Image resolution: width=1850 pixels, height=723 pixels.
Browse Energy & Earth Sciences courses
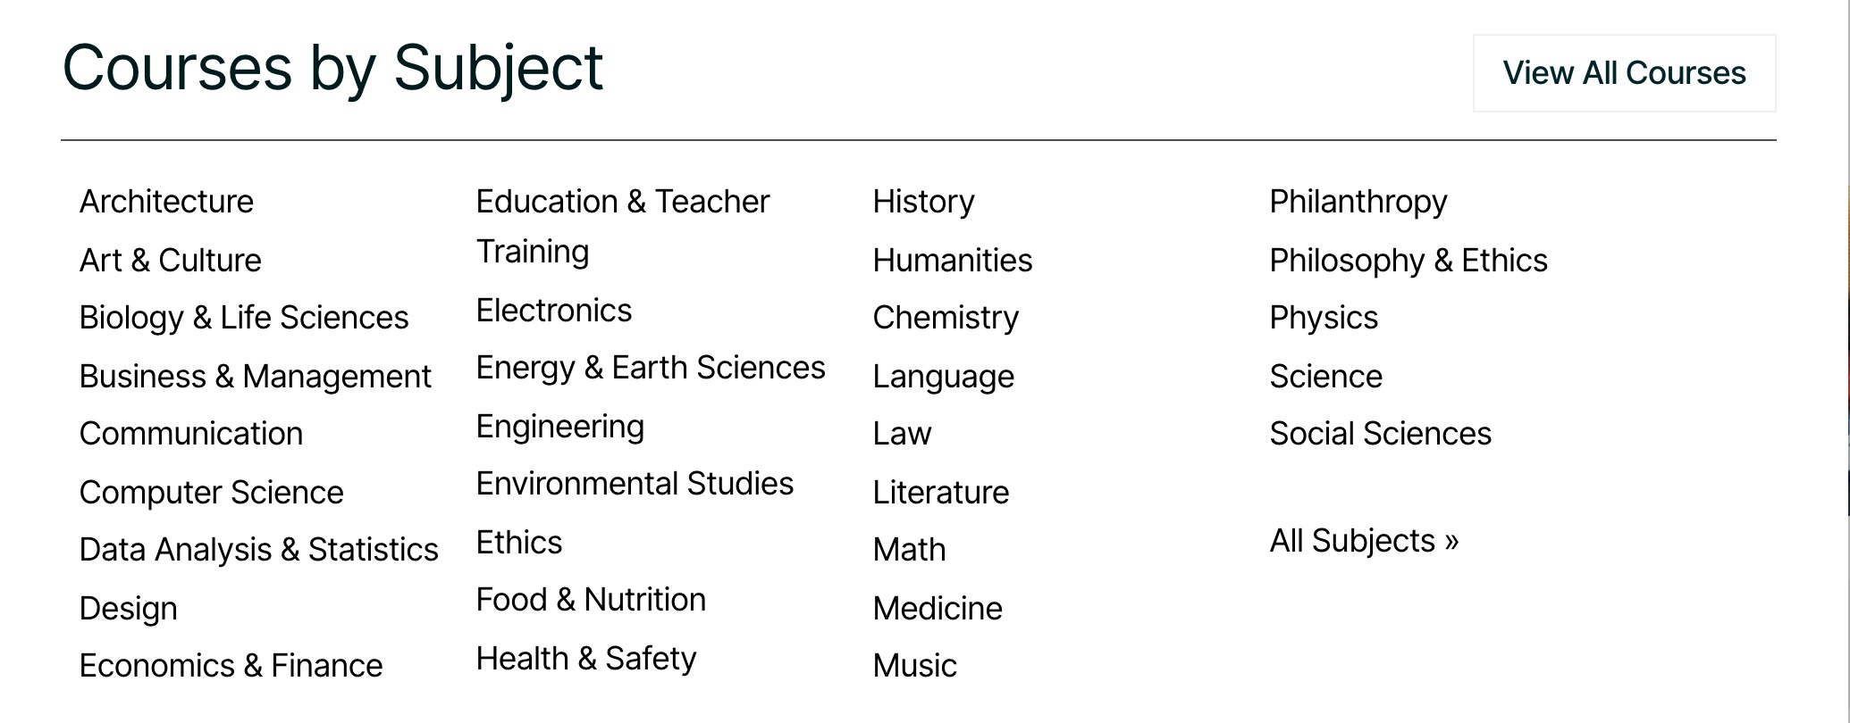[x=650, y=368]
